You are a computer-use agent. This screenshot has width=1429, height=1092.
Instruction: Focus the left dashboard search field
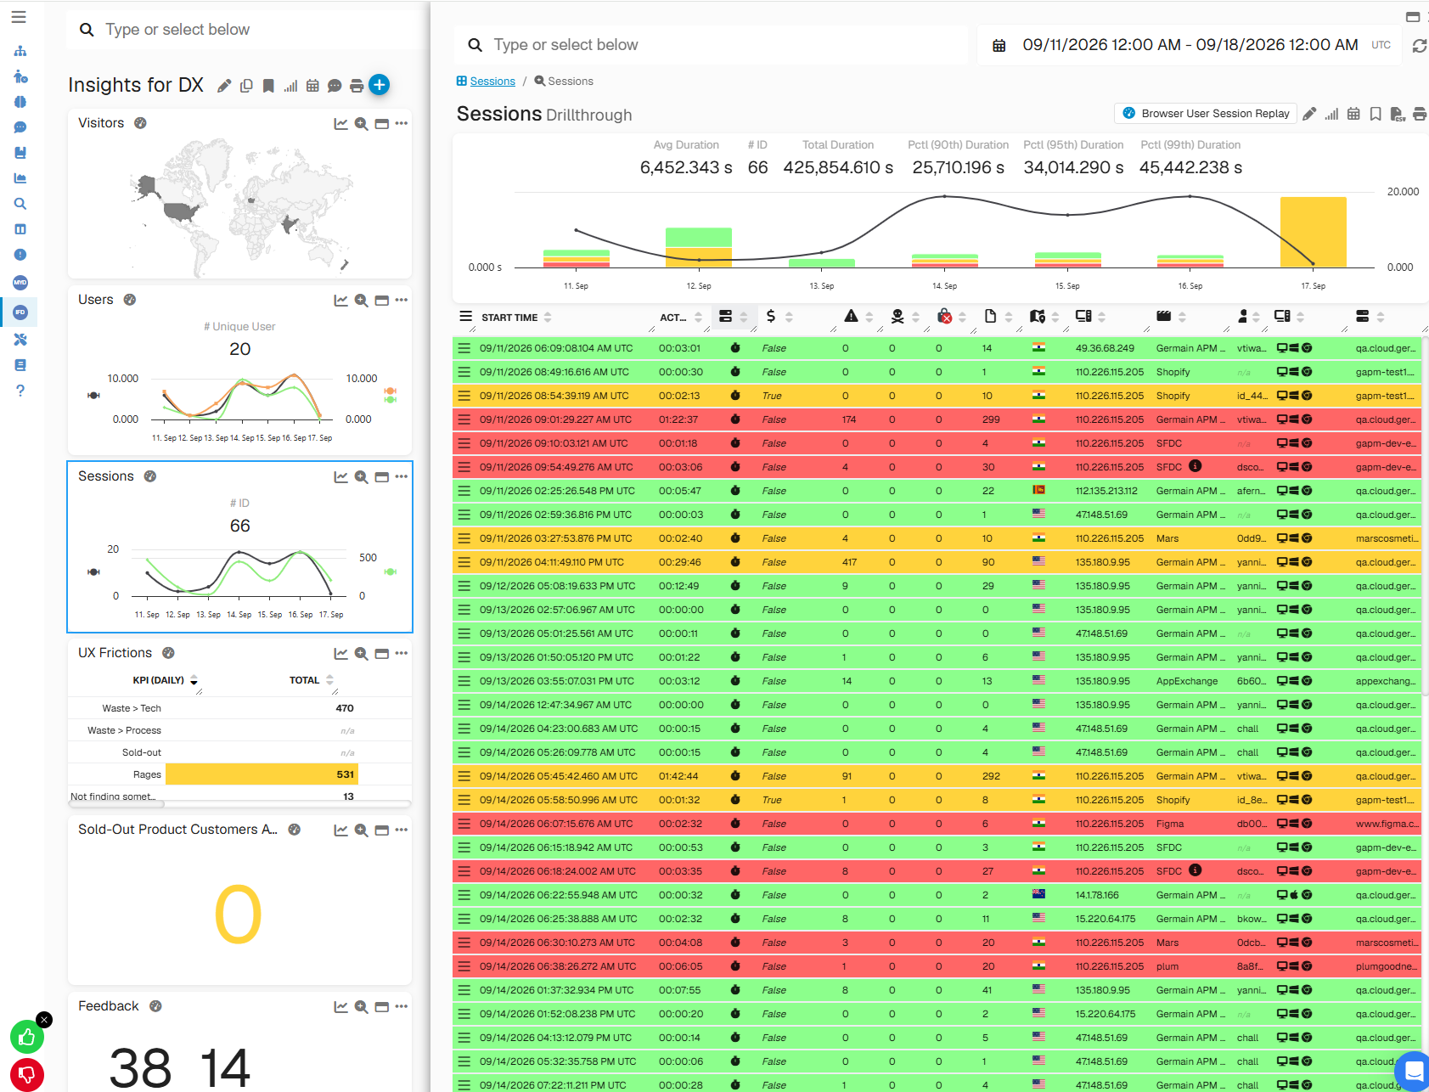pyautogui.click(x=246, y=31)
